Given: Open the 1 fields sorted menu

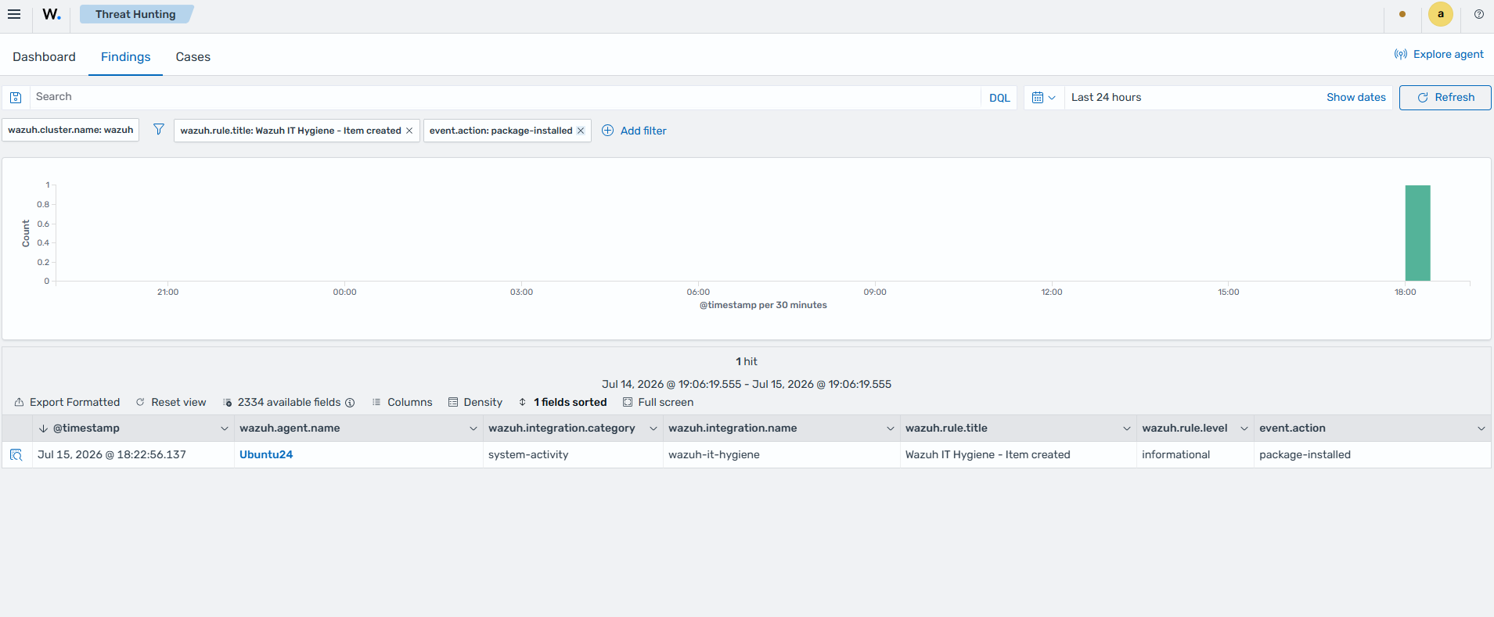Looking at the screenshot, I should point(563,402).
